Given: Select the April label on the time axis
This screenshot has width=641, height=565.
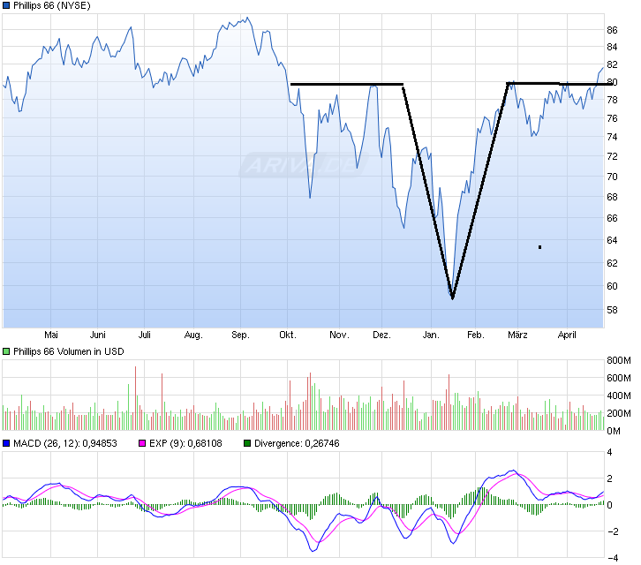Looking at the screenshot, I should coord(567,335).
